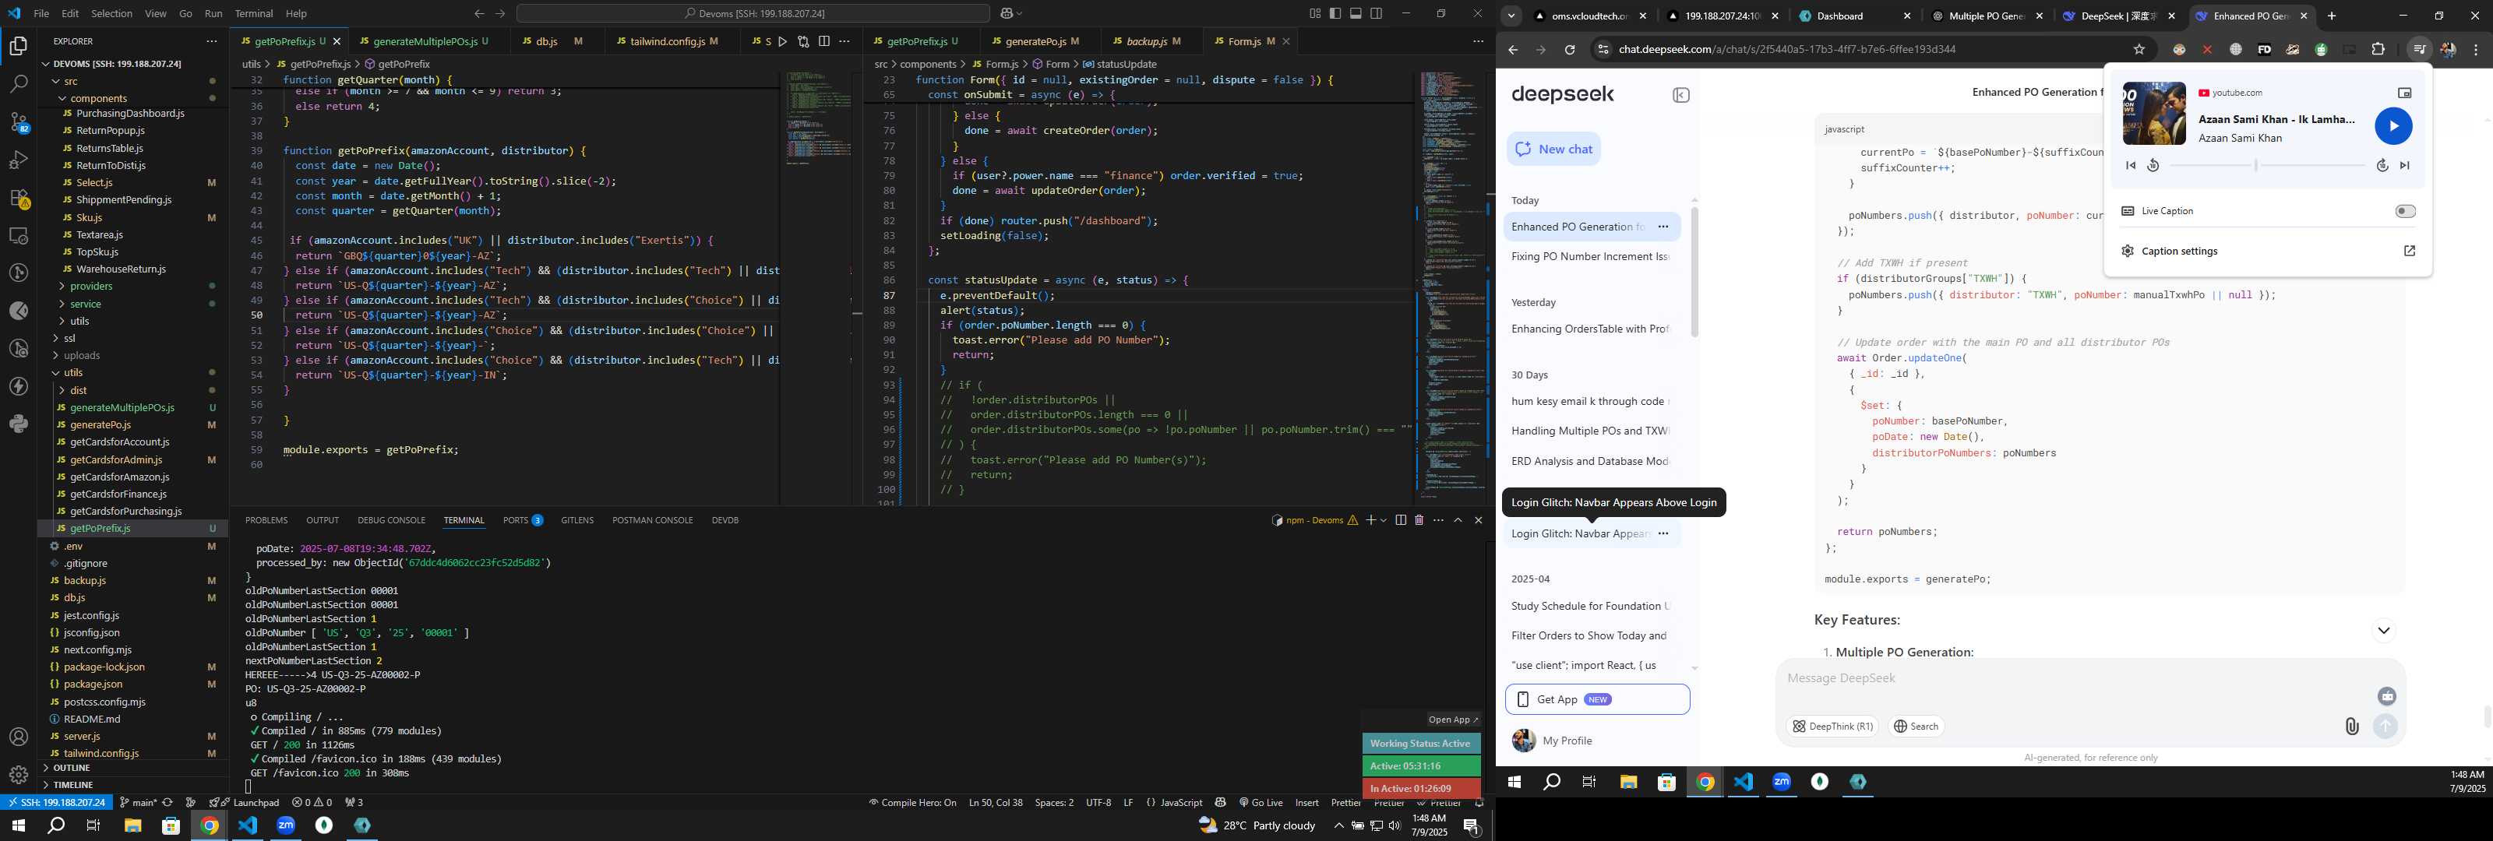The image size is (2493, 841).
Task: Open Zoom from the left Windows taskbar
Action: tap(285, 826)
